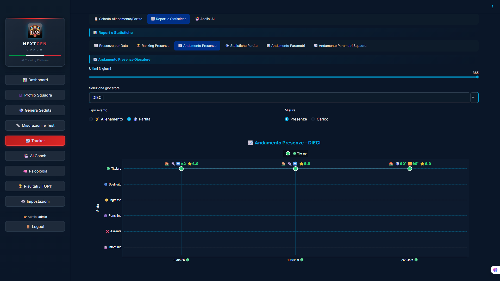
Task: Click the star 9.0 rating annotation
Action: pos(305,164)
